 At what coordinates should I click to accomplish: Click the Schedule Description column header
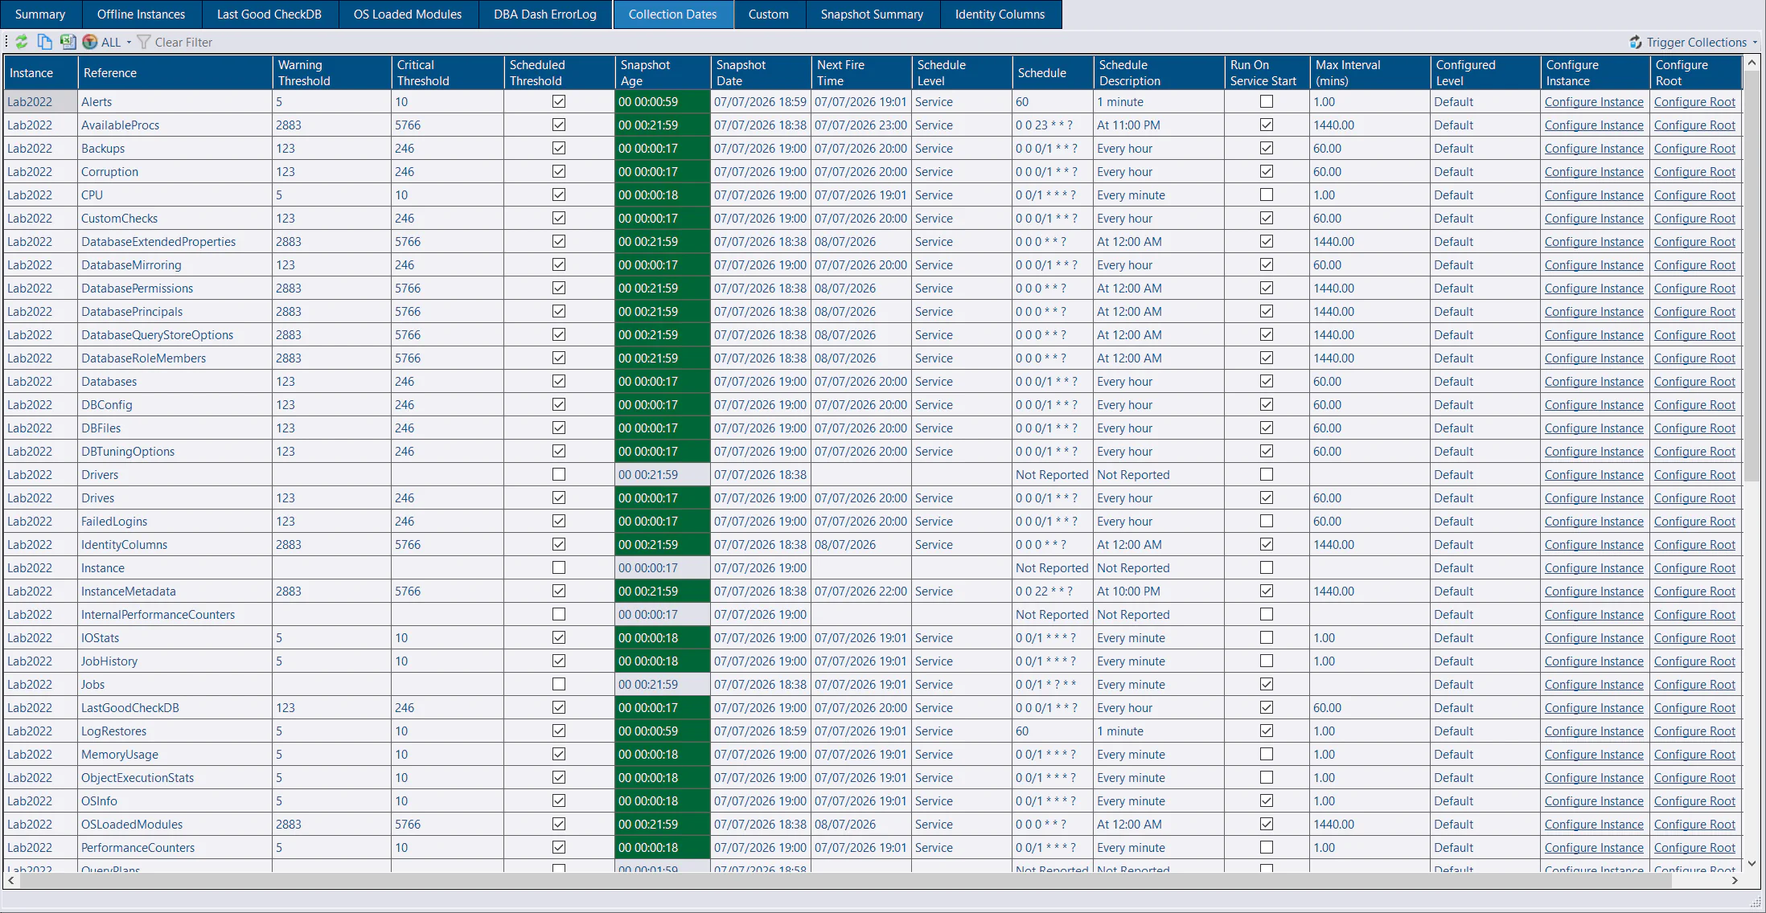click(x=1159, y=72)
